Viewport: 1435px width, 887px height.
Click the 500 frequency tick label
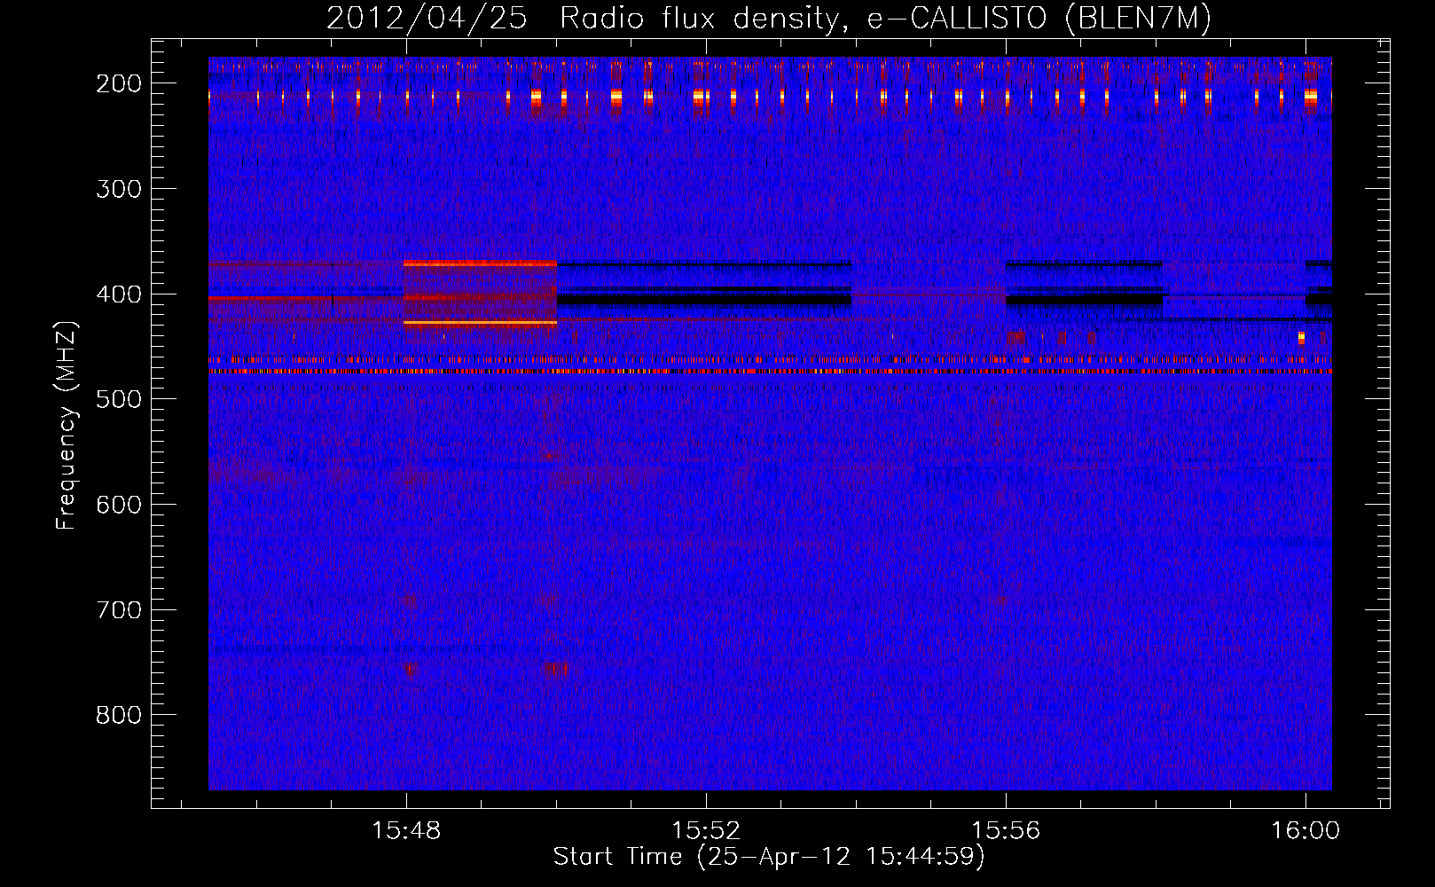click(x=119, y=399)
